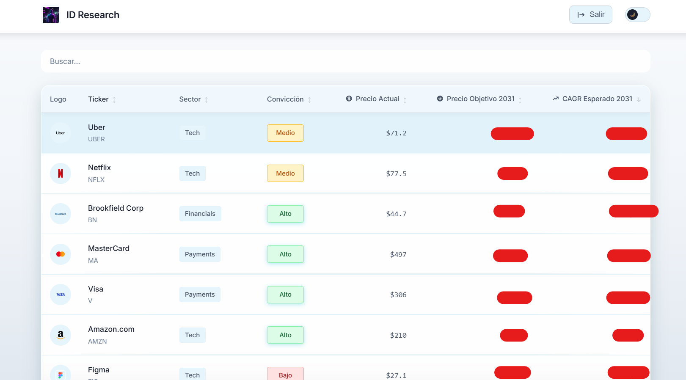This screenshot has height=380, width=686.
Task: Select the Amazon.com row name
Action: point(111,329)
